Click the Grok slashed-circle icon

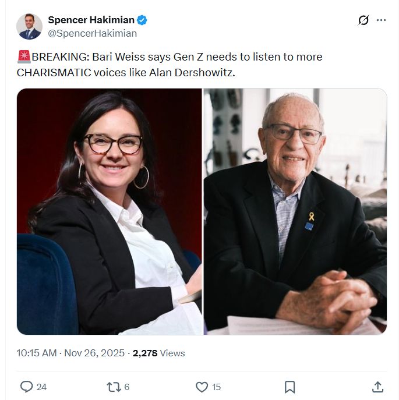point(363,20)
